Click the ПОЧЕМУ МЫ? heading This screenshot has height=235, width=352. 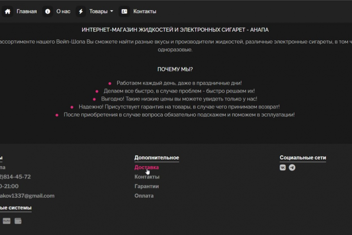(175, 69)
